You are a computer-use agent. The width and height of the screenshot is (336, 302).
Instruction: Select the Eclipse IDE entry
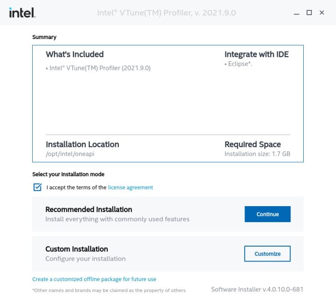coord(238,64)
